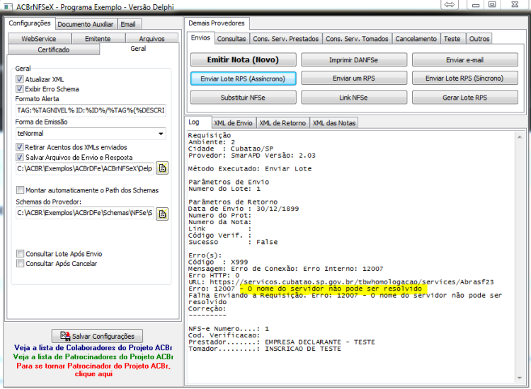This screenshot has height=389, width=531.
Task: Select the Configurações tab
Action: [x=30, y=23]
